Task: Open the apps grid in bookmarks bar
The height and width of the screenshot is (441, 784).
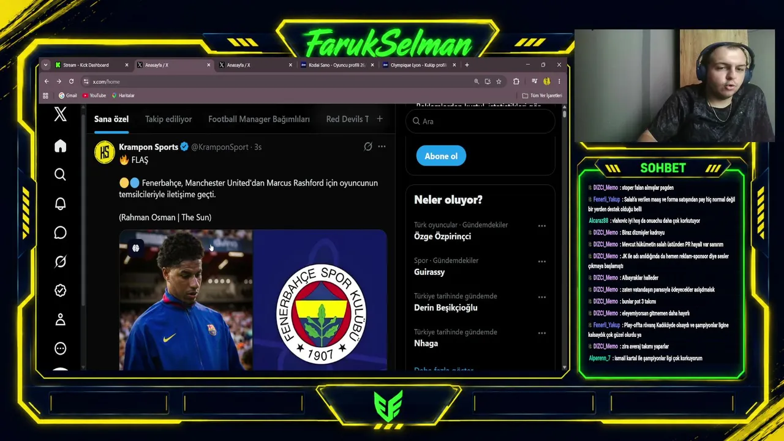Action: pos(45,96)
